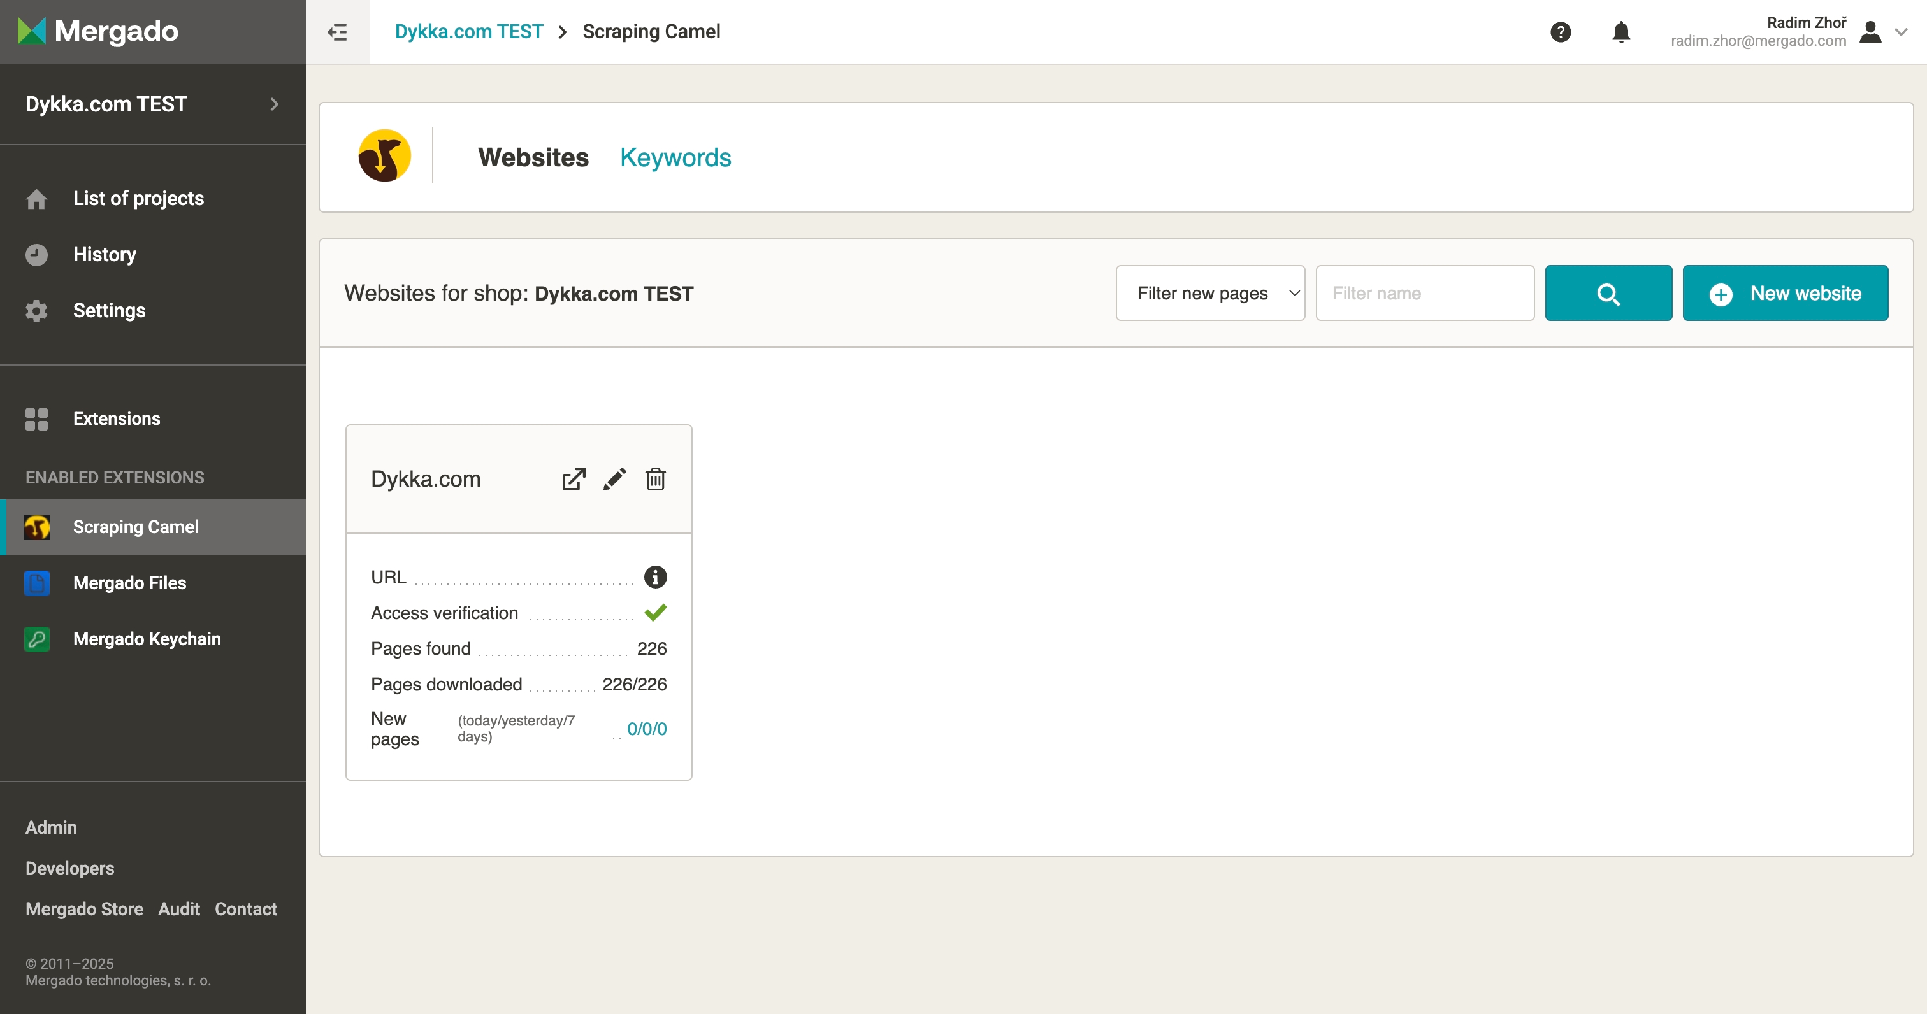Expand the user account menu chevron
Screen dimensions: 1927x1014
tap(1901, 31)
